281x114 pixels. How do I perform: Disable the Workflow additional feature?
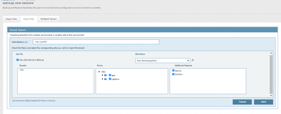(x=173, y=74)
